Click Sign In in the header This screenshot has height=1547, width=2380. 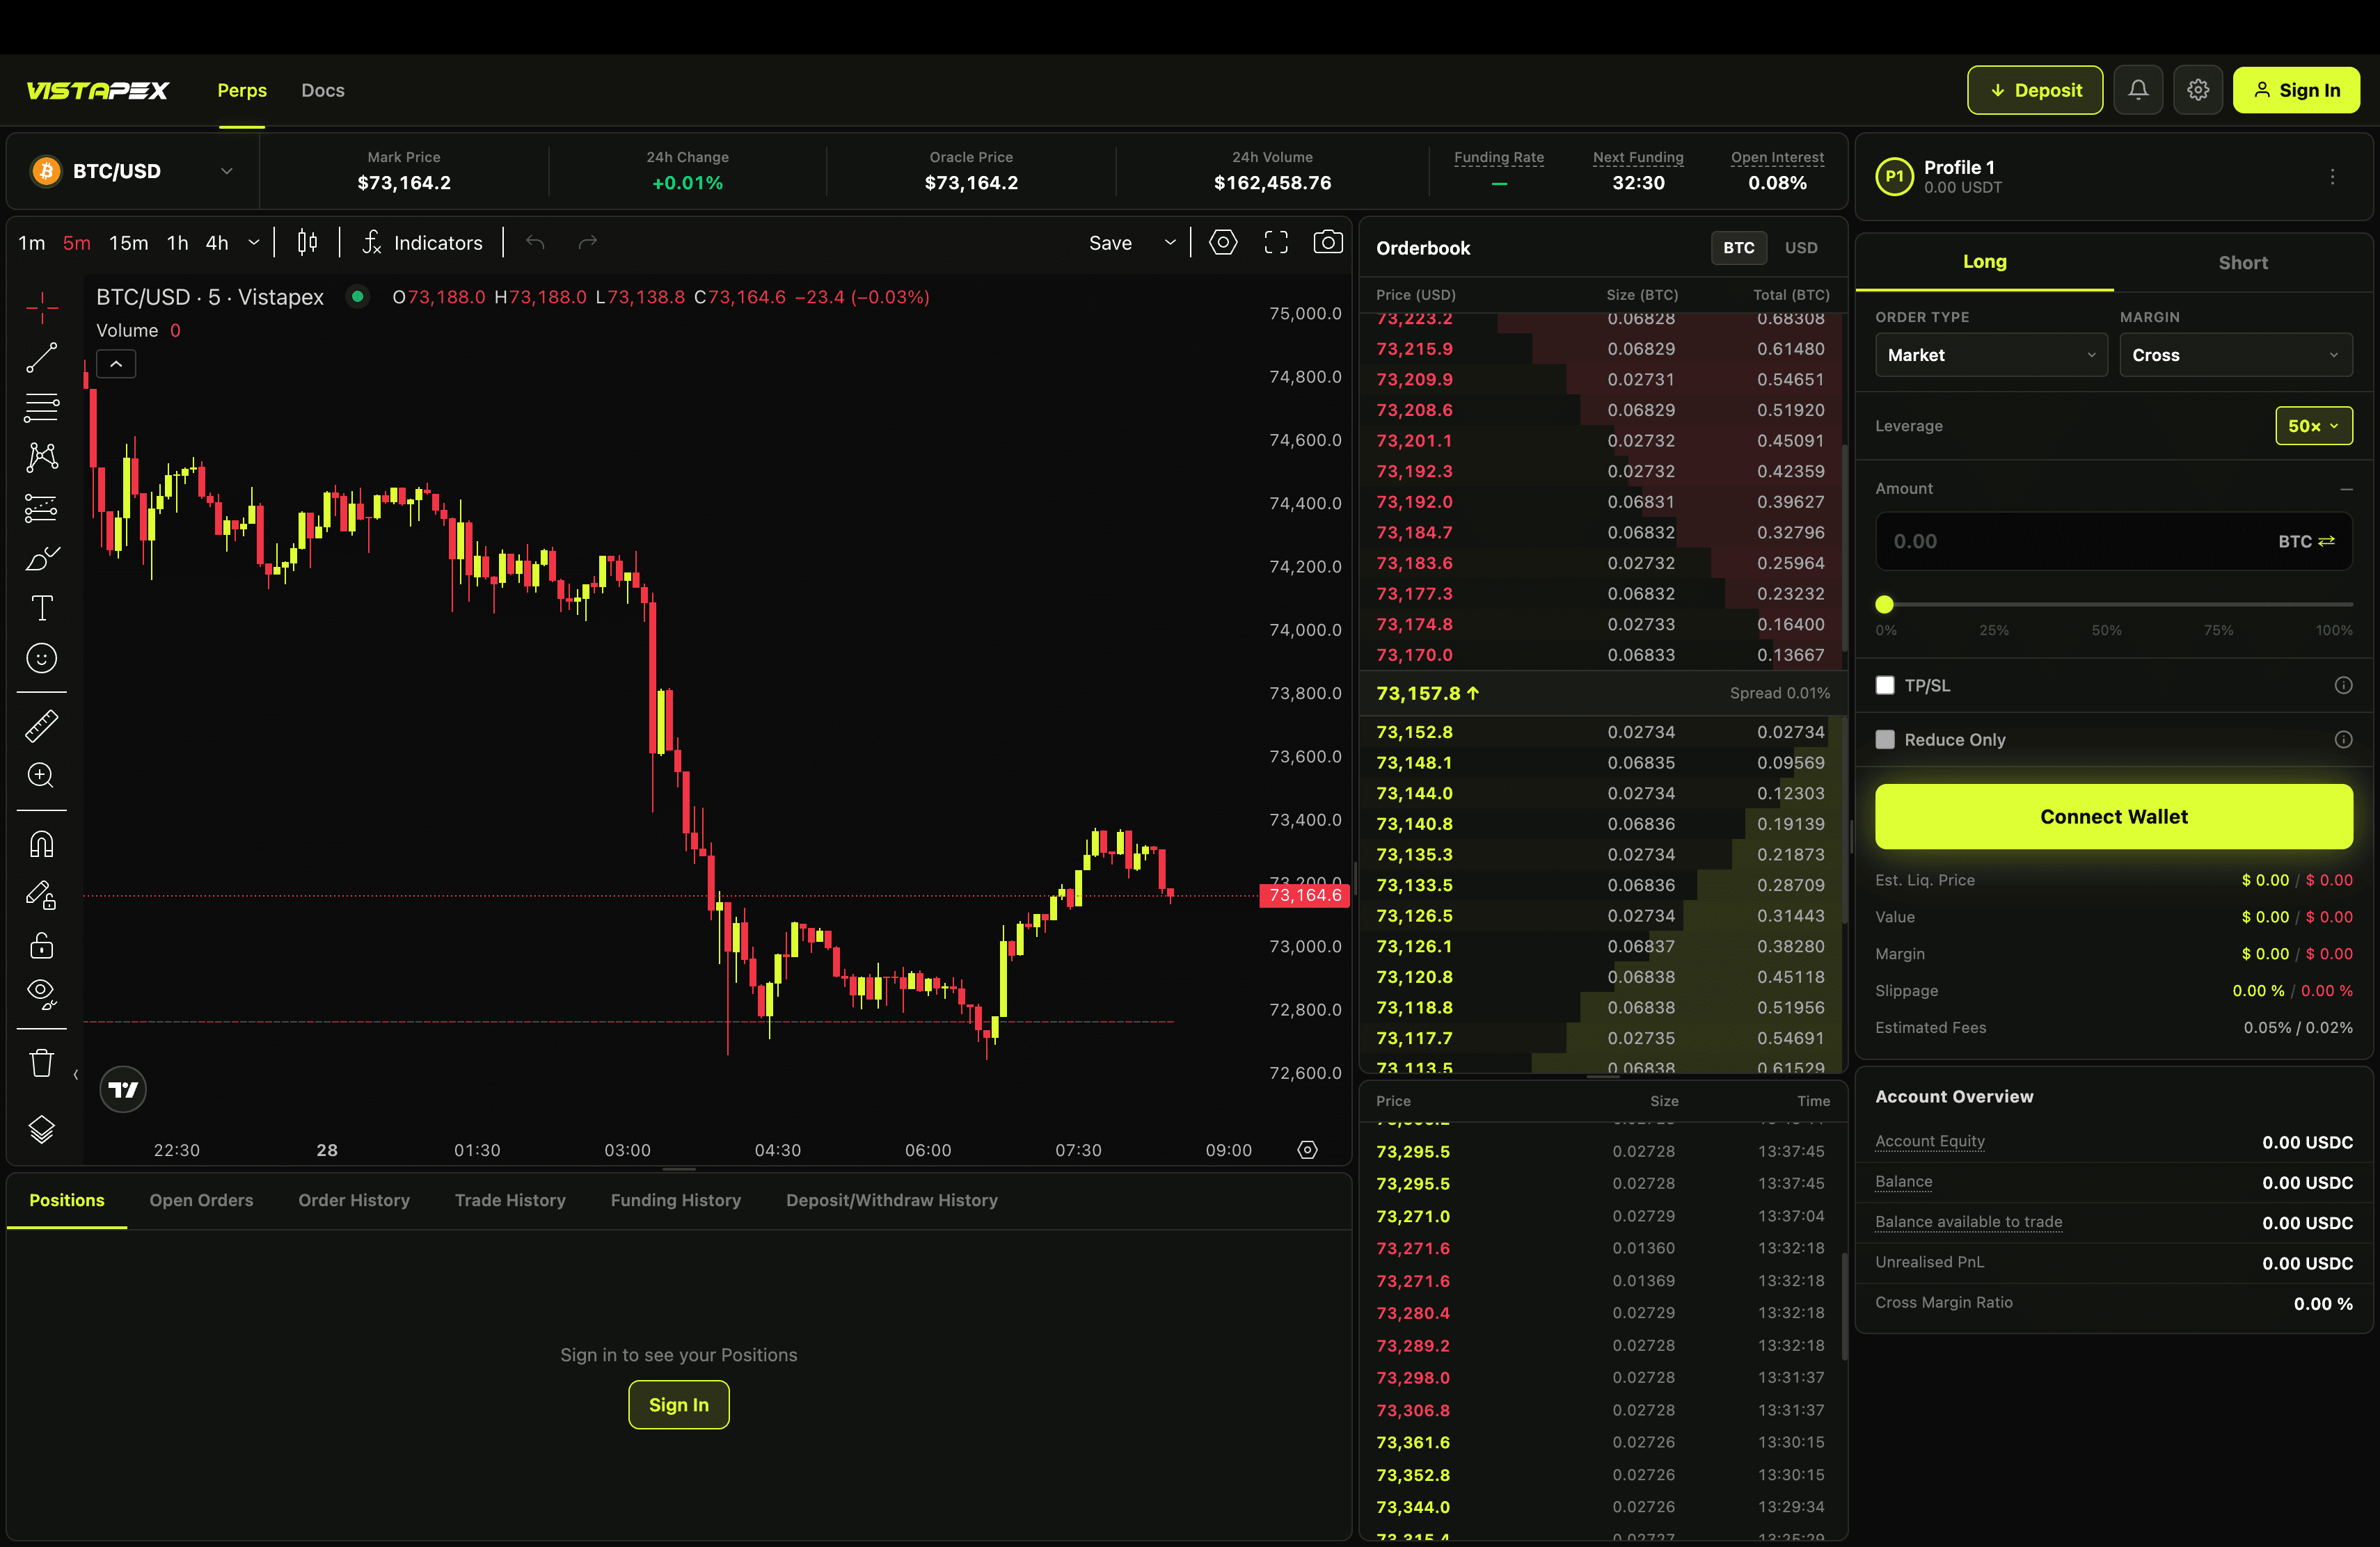[x=2296, y=90]
